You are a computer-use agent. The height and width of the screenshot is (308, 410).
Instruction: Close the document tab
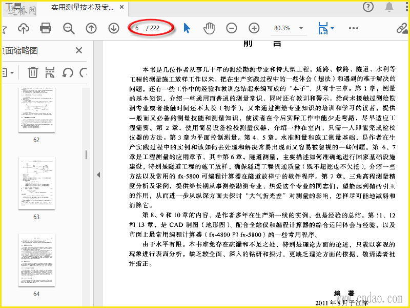(121, 7)
